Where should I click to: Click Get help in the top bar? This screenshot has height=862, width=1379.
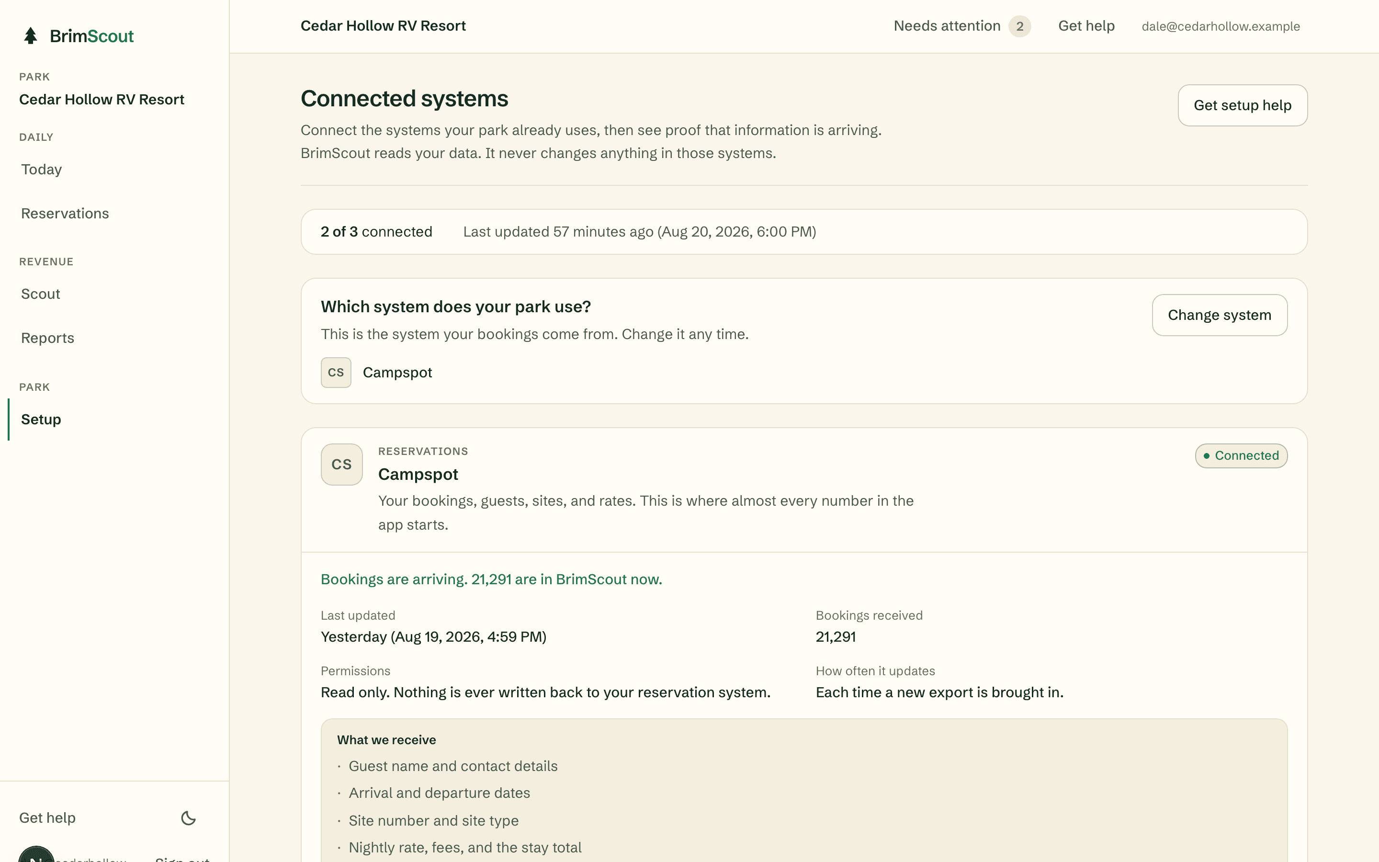click(1086, 26)
